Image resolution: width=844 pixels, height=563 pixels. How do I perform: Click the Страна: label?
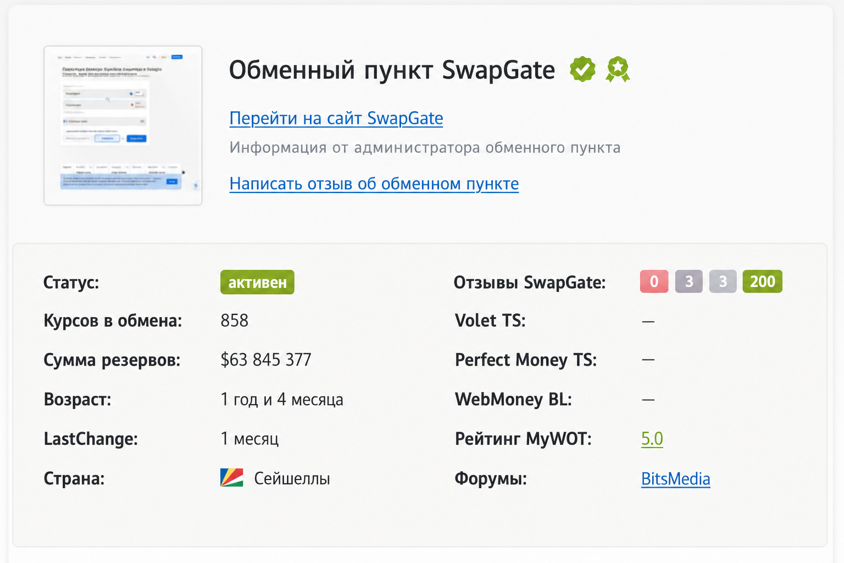click(x=74, y=478)
